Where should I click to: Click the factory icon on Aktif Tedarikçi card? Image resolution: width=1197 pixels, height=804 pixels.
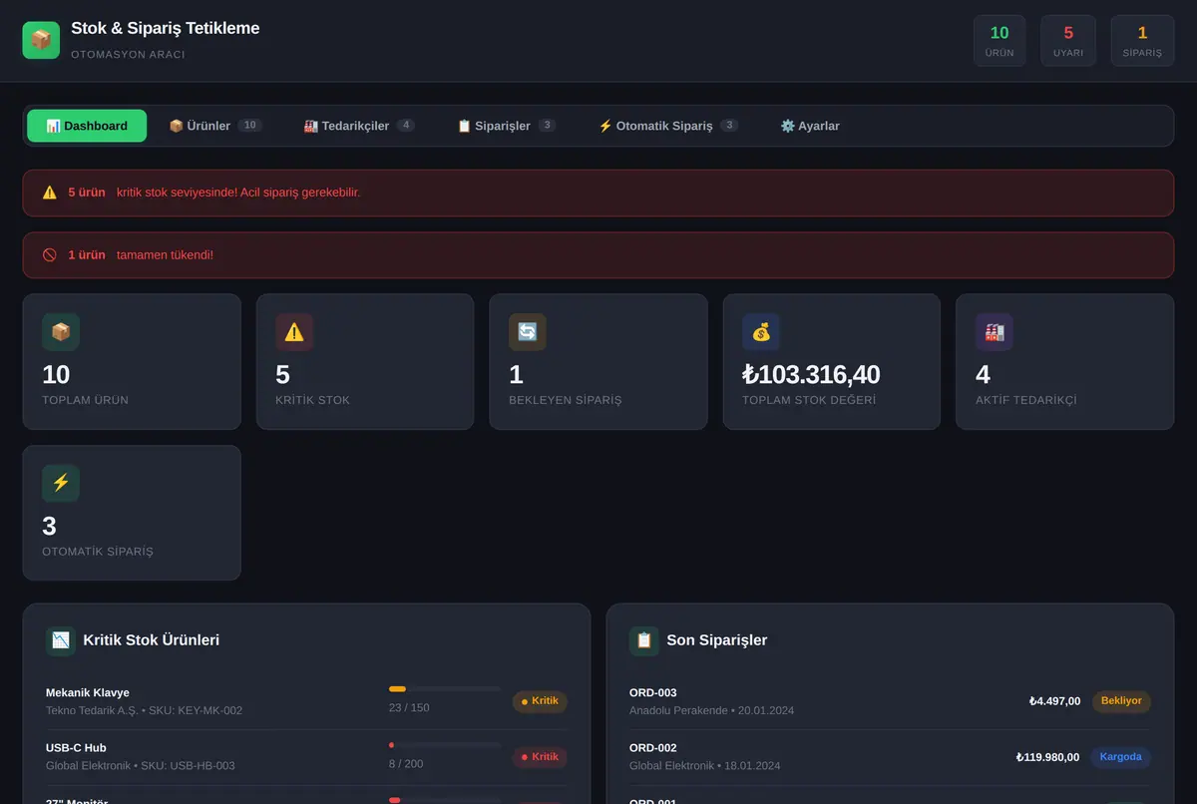click(x=995, y=332)
